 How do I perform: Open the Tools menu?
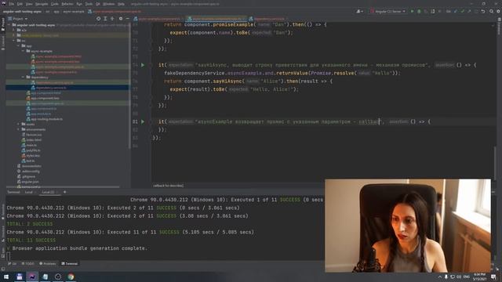pyautogui.click(x=89, y=4)
